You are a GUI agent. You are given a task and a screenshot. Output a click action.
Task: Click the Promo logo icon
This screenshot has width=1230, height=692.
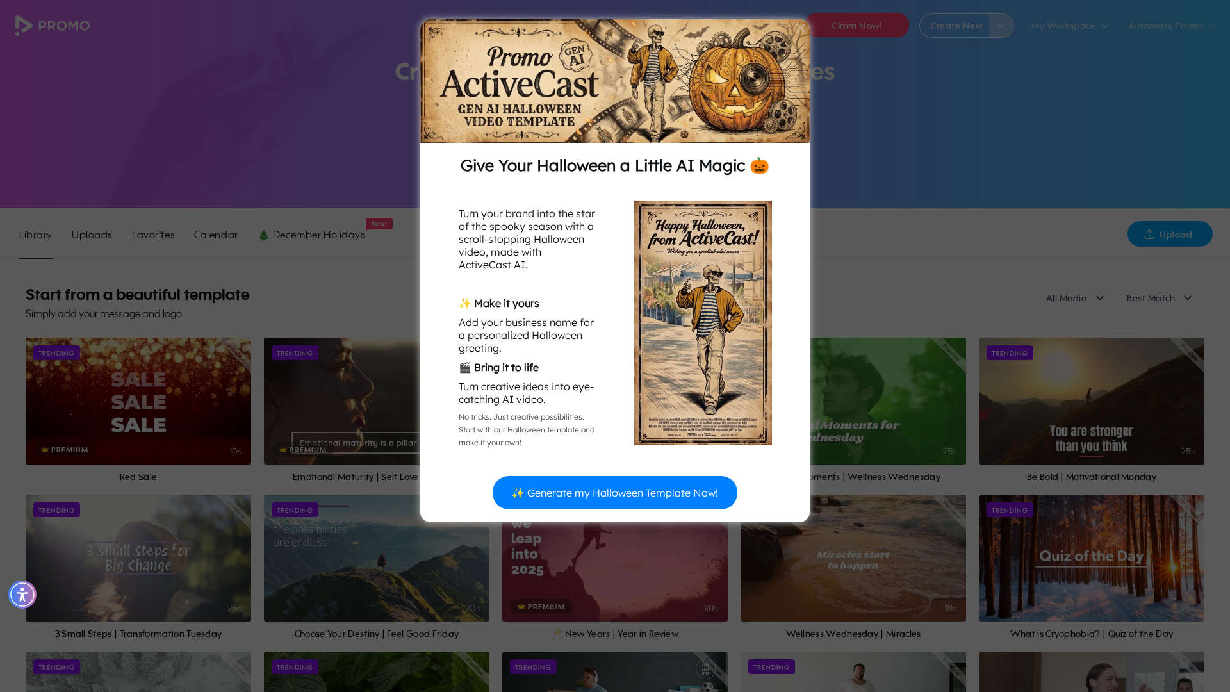point(52,26)
